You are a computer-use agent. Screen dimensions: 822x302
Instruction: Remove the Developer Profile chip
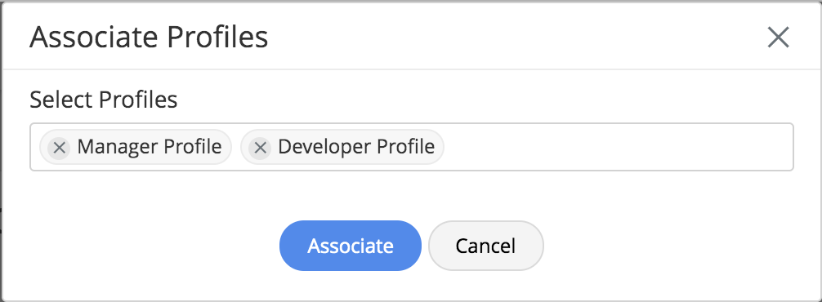click(260, 148)
